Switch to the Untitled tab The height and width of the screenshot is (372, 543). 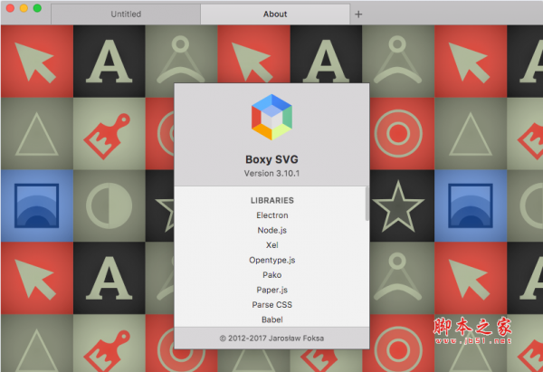(126, 14)
